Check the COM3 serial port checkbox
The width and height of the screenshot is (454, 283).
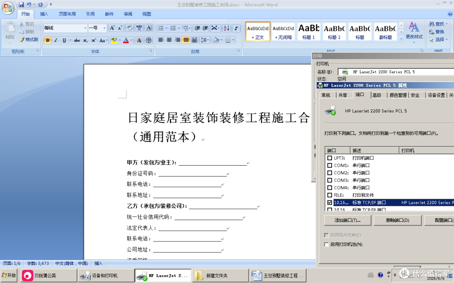click(x=330, y=180)
